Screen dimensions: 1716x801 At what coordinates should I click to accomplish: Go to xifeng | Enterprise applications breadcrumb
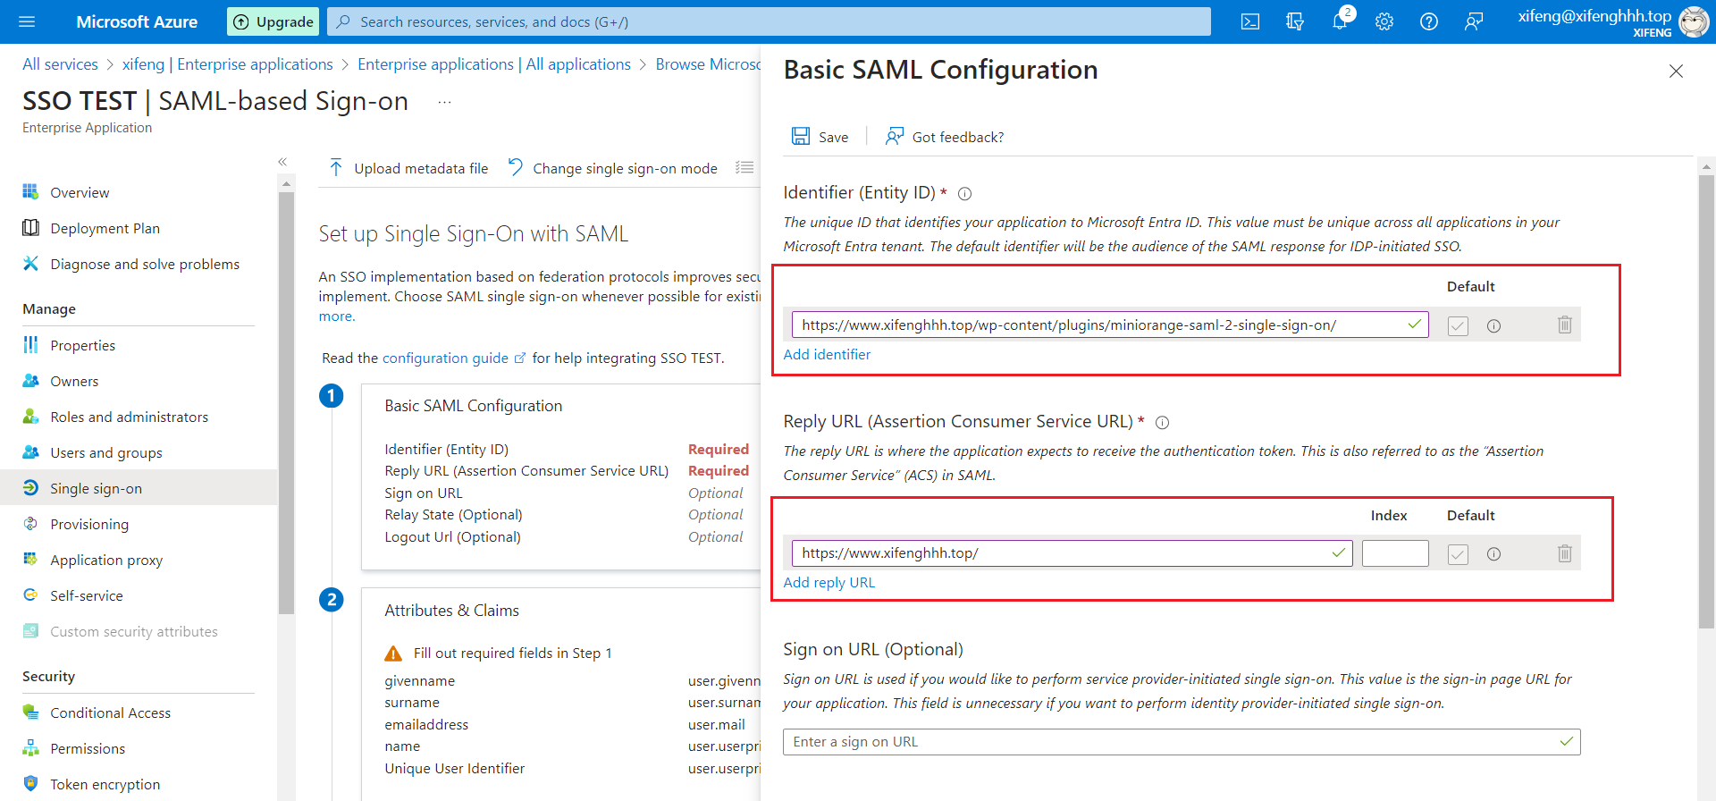coord(228,64)
